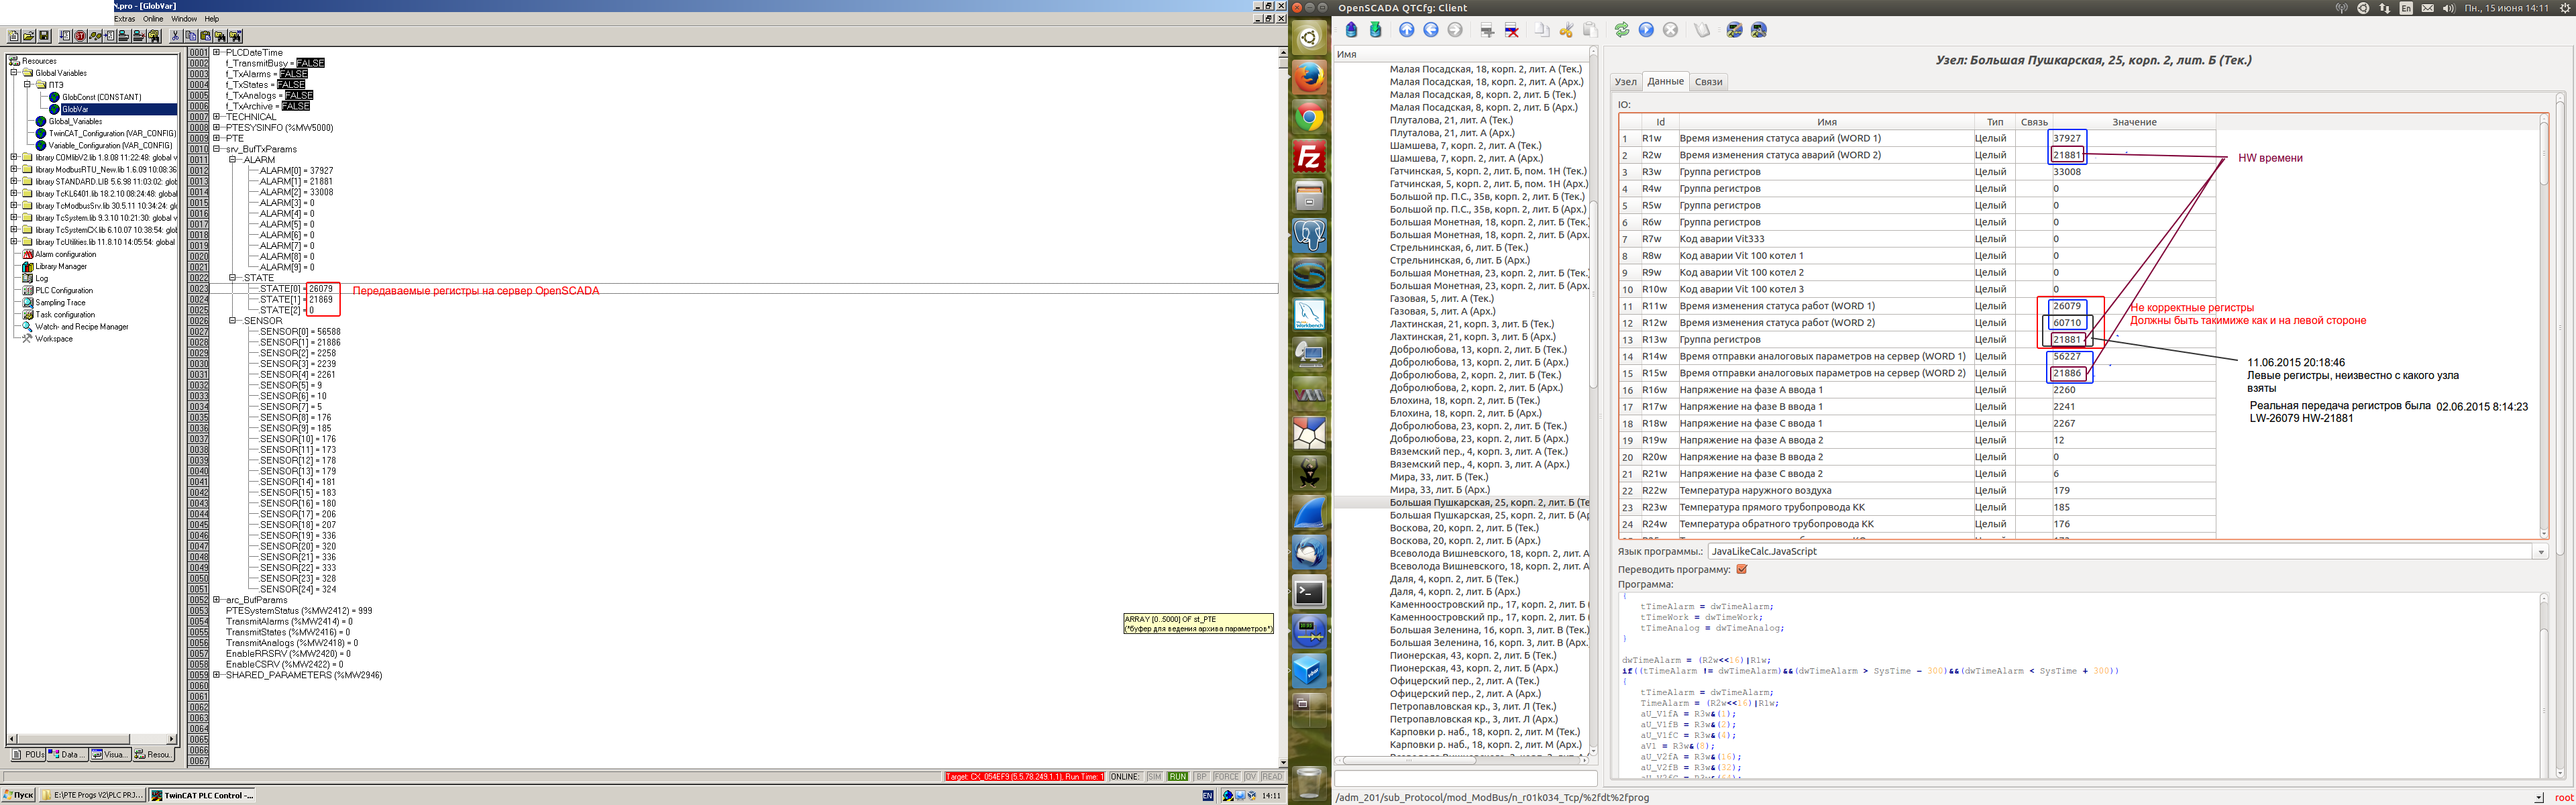
Task: Switch to the 'Узел' tab
Action: 1626,82
